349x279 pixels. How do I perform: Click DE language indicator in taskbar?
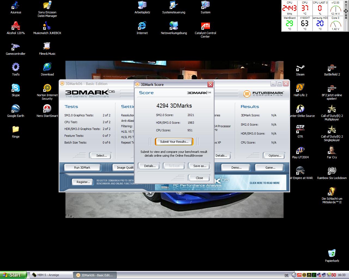tap(287, 275)
